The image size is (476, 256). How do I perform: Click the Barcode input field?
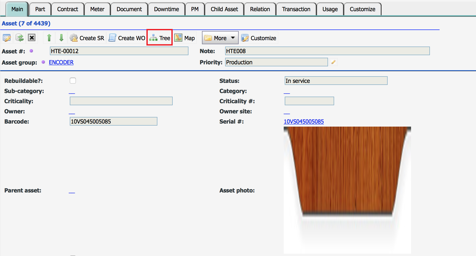(x=113, y=122)
